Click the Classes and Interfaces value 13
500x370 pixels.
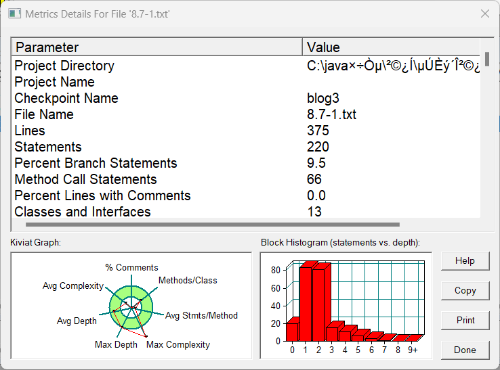pyautogui.click(x=314, y=212)
